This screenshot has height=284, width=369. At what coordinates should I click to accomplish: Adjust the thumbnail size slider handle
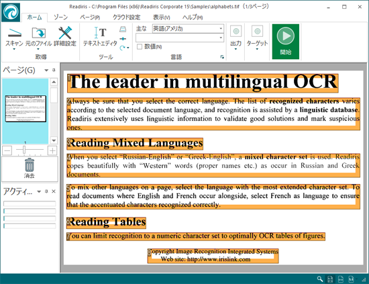pos(24,150)
